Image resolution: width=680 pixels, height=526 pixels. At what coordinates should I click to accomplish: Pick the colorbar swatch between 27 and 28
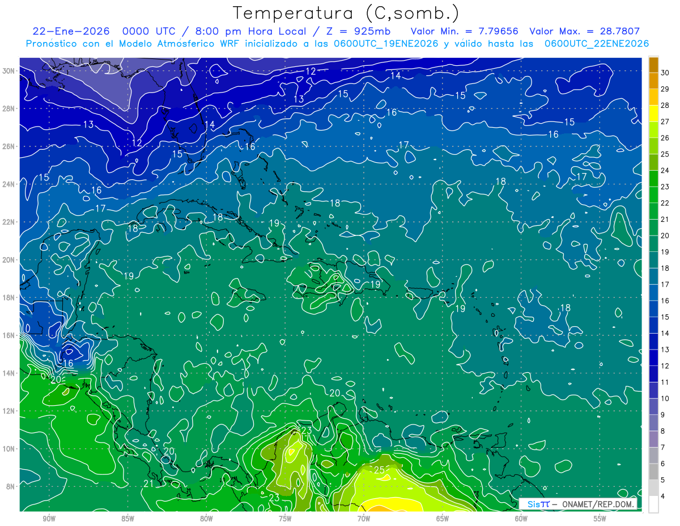point(653,113)
